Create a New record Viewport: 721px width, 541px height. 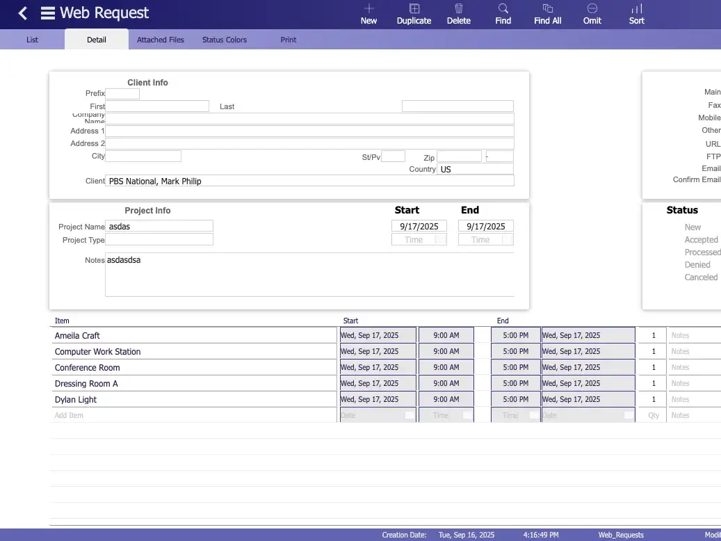pos(368,15)
